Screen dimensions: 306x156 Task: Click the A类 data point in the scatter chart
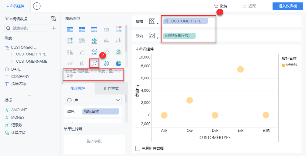tap(164, 115)
